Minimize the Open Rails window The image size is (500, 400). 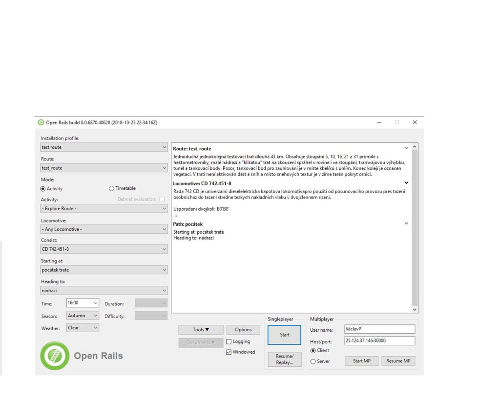(x=379, y=122)
